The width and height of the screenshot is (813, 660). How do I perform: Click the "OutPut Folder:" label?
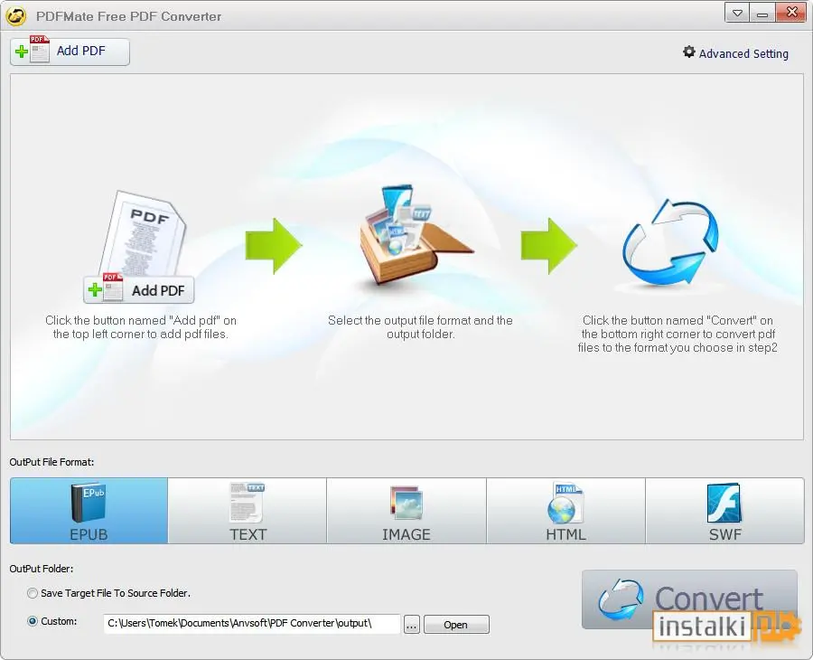42,569
